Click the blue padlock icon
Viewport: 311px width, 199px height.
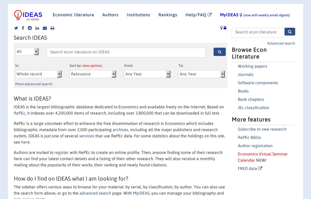(225, 28)
